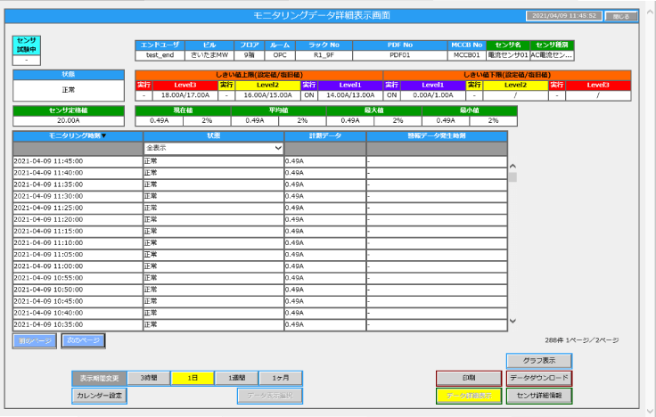
Task: Click the MCCB01 cell
Action: click(466, 55)
